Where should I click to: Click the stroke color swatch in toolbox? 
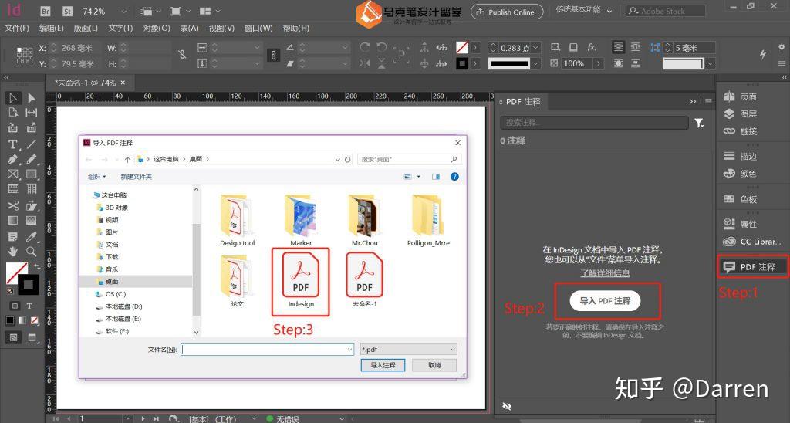(29, 285)
